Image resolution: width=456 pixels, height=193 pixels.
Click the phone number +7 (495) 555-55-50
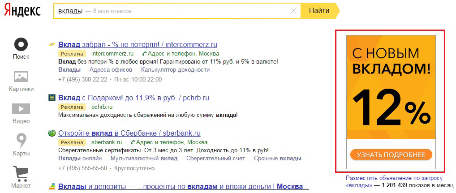[x=82, y=168]
